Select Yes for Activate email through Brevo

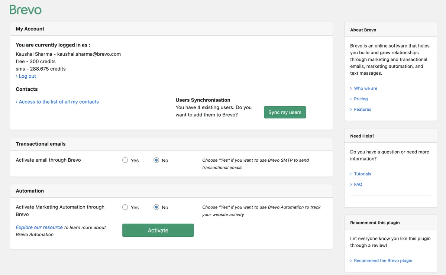click(125, 160)
